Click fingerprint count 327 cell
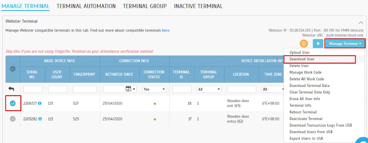Screen dimensions: 368x143 76,103
